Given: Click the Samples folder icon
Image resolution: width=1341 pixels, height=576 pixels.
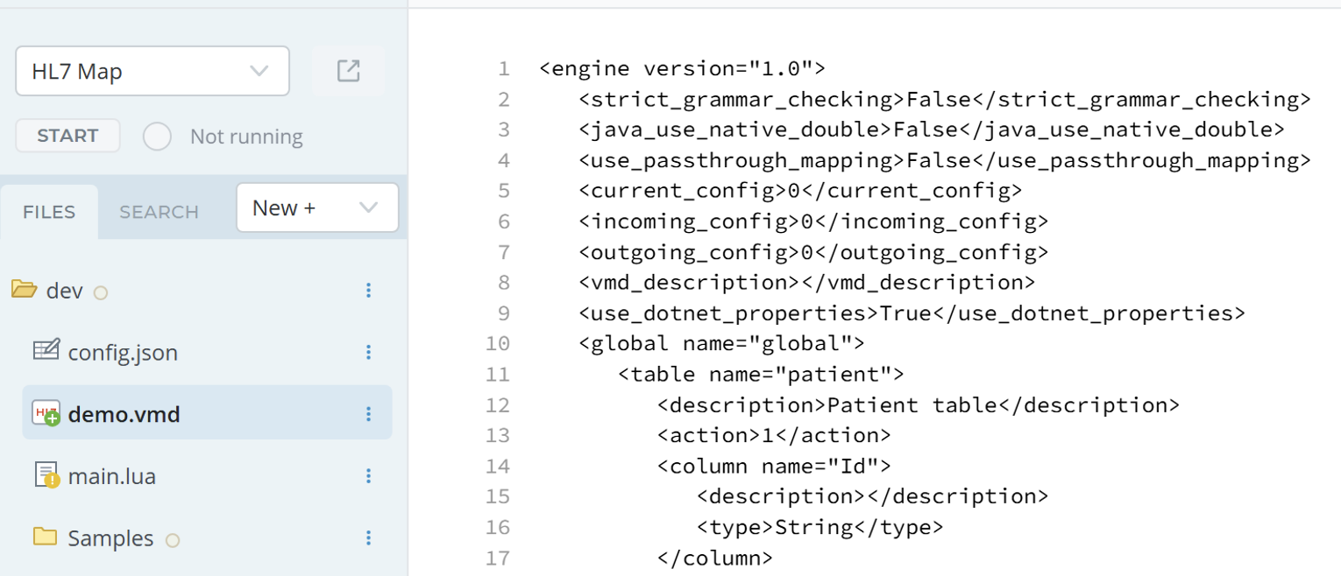Looking at the screenshot, I should (x=45, y=537).
